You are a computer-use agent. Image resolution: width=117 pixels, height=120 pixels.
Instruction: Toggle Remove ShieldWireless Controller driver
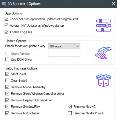pos(7,94)
